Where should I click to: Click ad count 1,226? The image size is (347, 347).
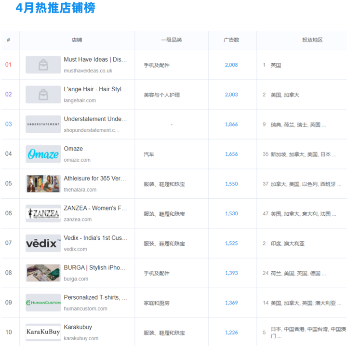coord(231,333)
